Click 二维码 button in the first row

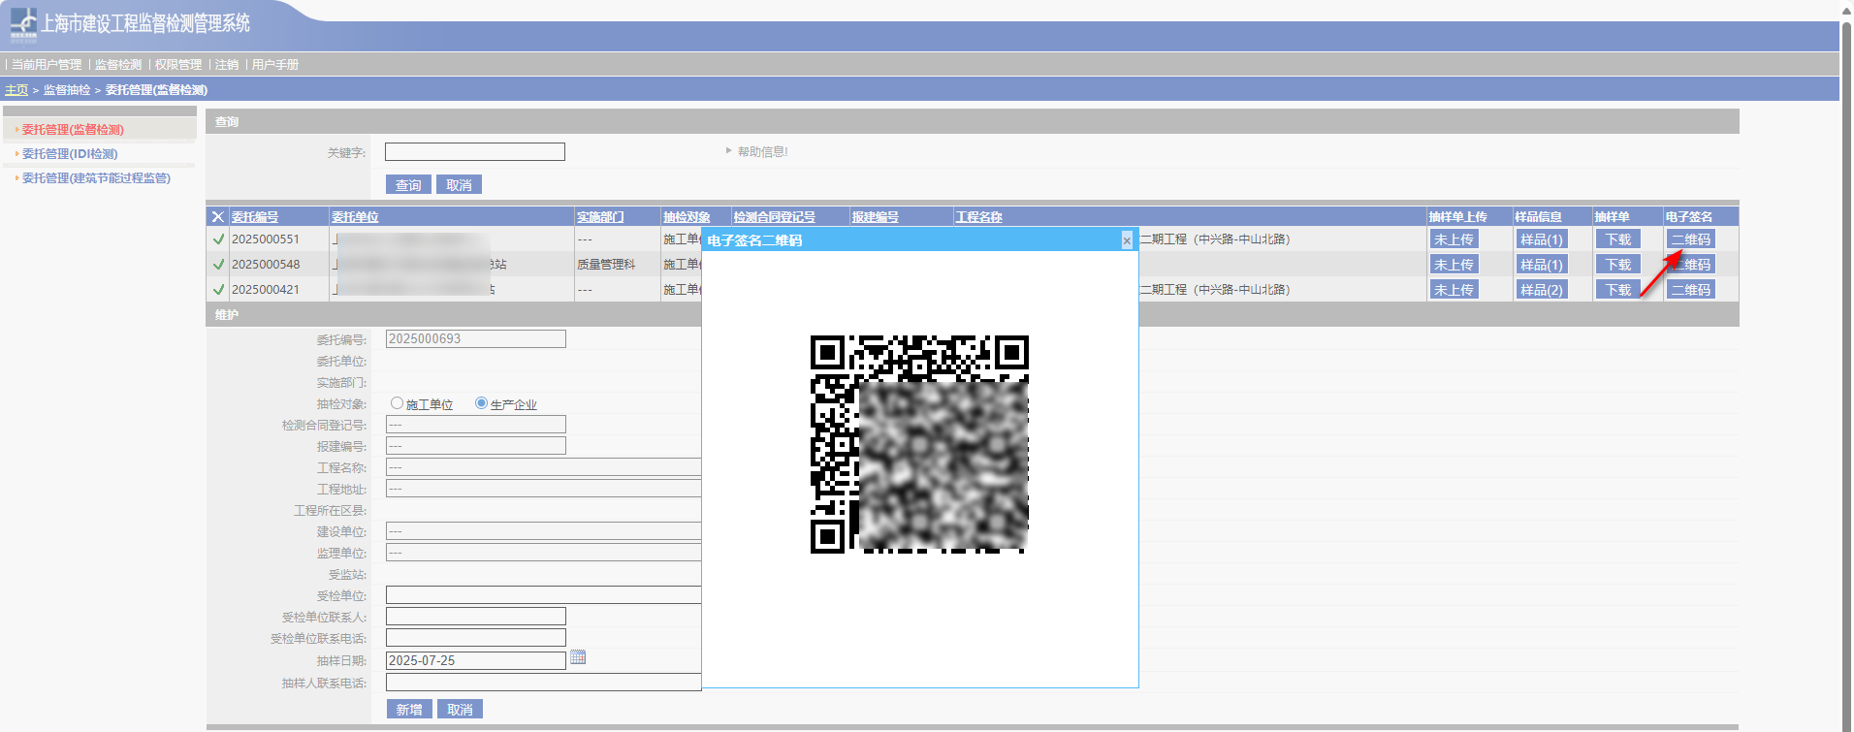click(x=1690, y=239)
